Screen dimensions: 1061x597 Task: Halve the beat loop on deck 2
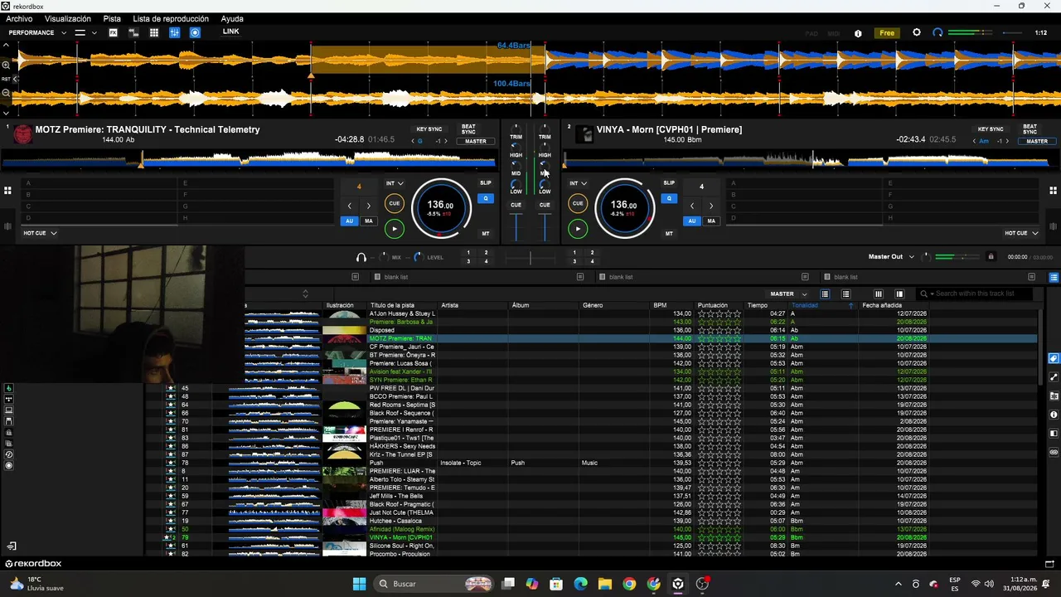(x=692, y=206)
